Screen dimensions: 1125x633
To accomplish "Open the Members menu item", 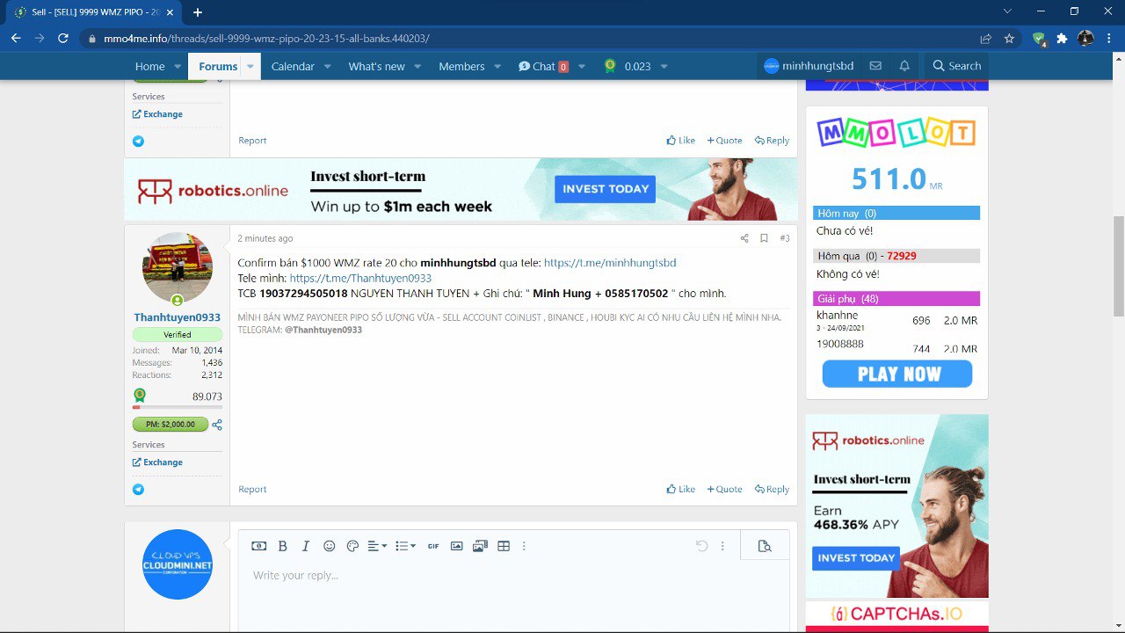I will coord(461,66).
